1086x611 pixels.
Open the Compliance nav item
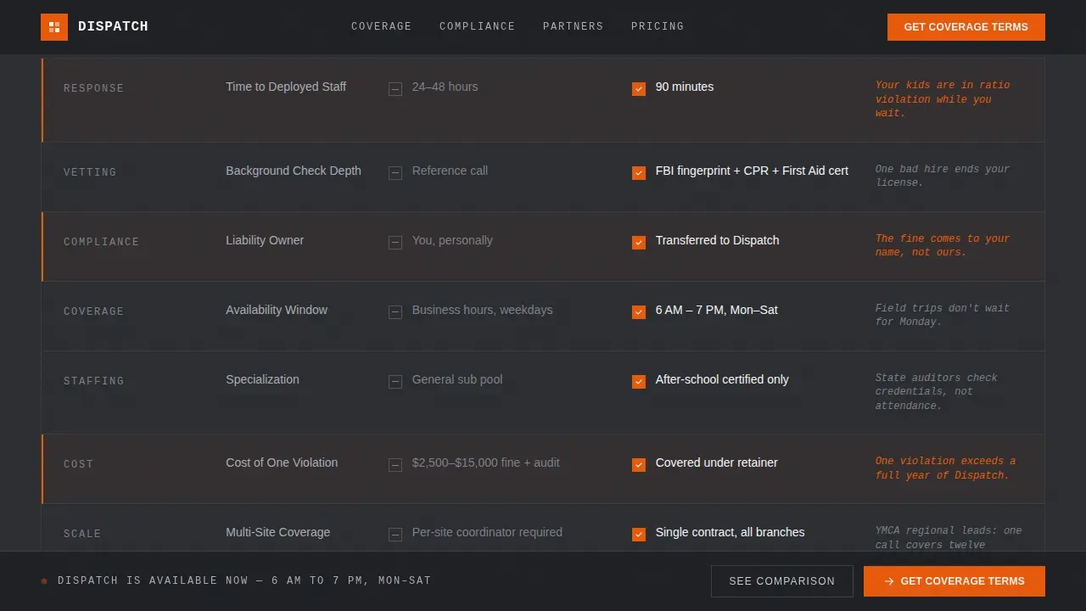[478, 27]
